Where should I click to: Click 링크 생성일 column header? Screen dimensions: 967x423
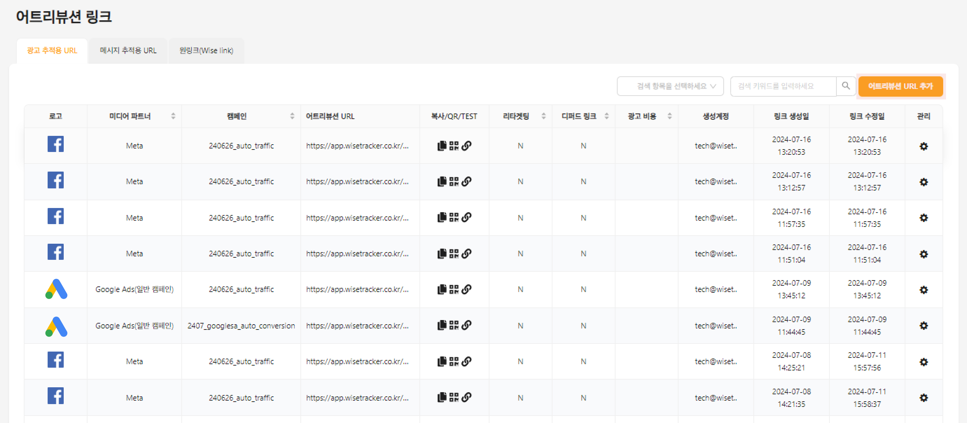pos(791,116)
